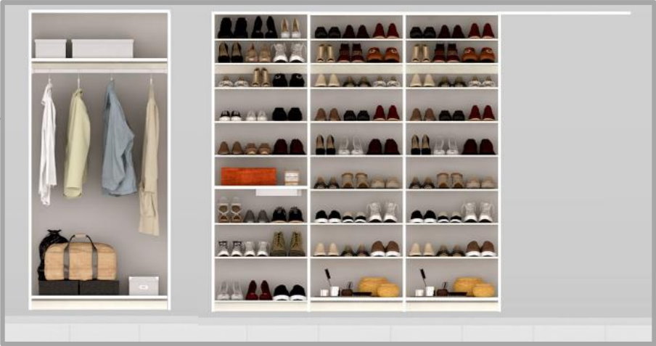Select the straw hats in the middle shoe column
656x346 pixels.
pyautogui.click(x=379, y=287)
